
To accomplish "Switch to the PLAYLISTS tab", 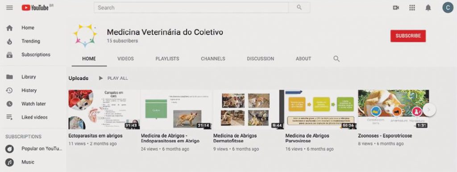I will [x=167, y=59].
